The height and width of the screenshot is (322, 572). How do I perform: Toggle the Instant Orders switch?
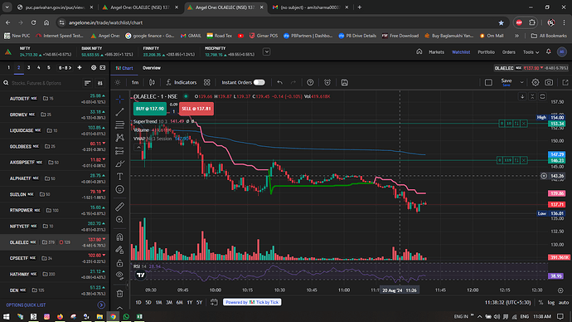[259, 82]
